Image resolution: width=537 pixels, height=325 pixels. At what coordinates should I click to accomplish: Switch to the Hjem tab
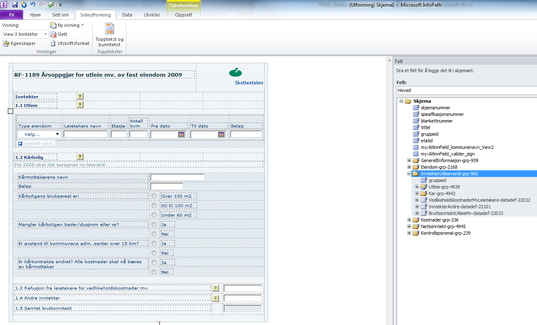pos(35,15)
